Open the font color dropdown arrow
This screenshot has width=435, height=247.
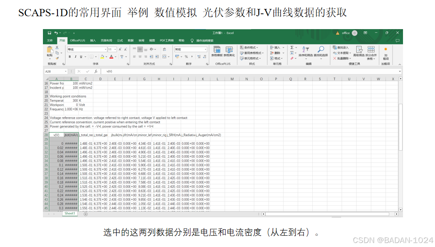click(x=116, y=57)
